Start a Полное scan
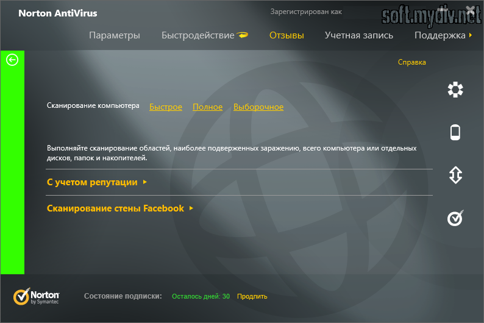 click(x=207, y=107)
